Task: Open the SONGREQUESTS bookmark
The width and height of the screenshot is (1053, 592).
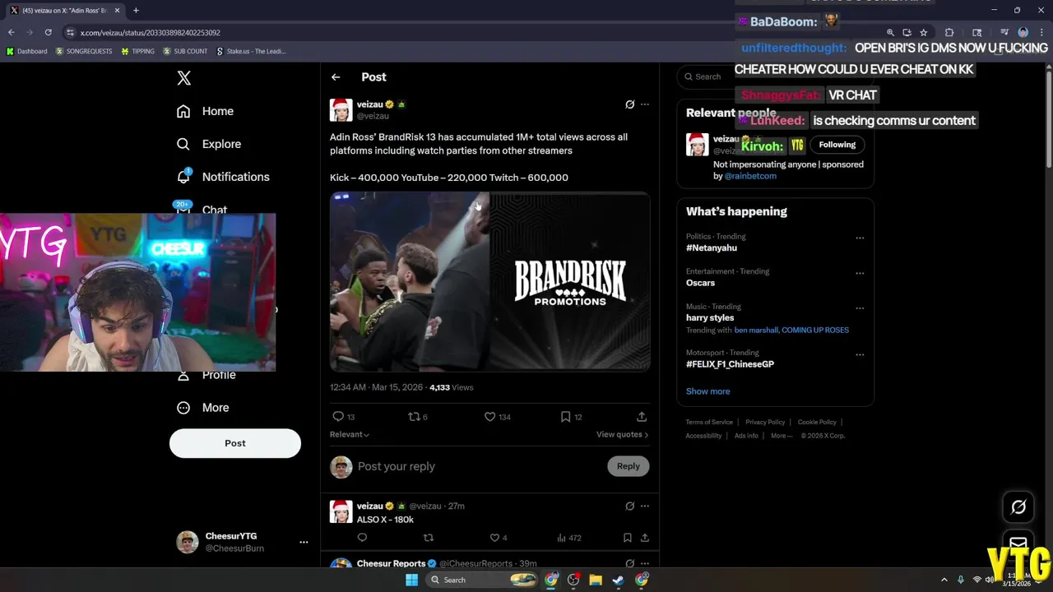Action: point(84,51)
